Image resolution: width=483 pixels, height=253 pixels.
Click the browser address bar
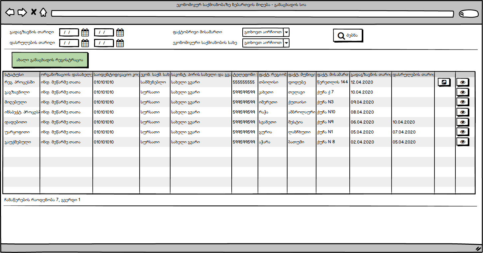tap(252, 14)
